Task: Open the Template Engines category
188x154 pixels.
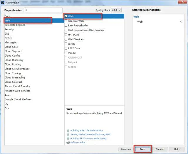Action: pos(34,25)
